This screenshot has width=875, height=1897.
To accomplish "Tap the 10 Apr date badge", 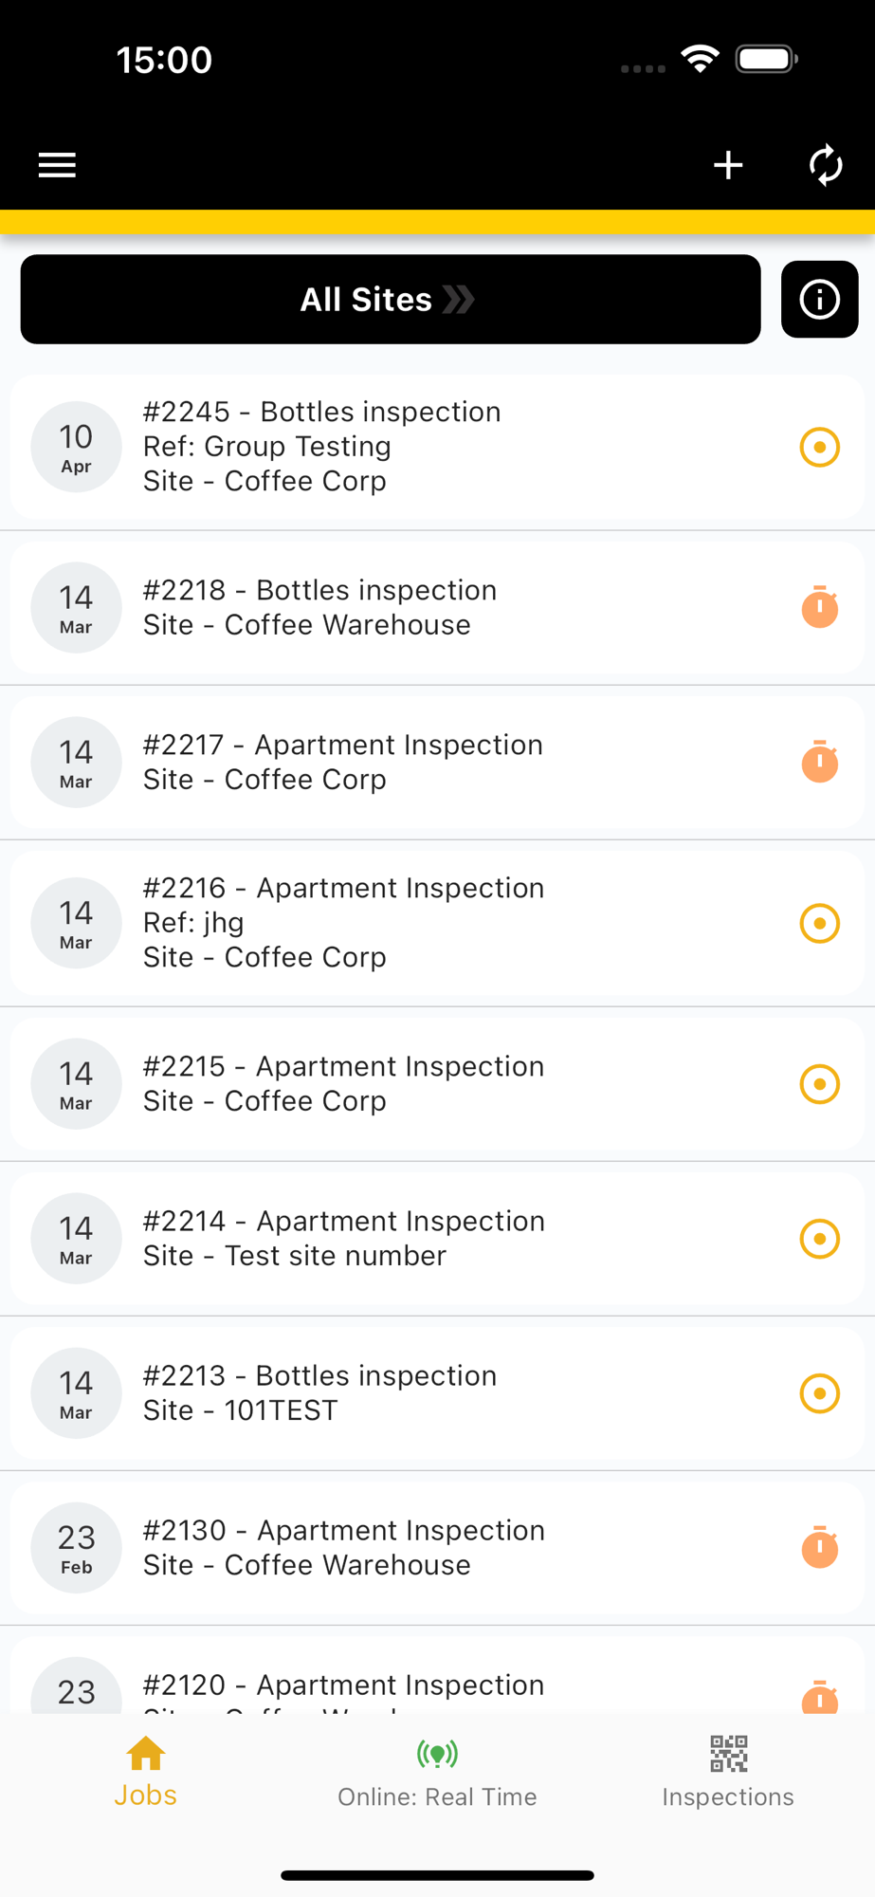I will (76, 448).
